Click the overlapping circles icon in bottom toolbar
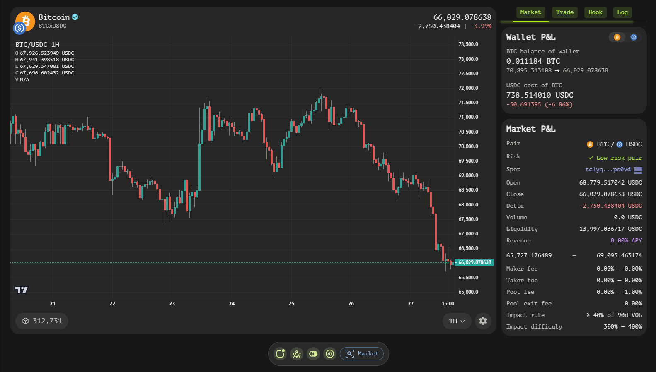The height and width of the screenshot is (372, 656). 313,353
